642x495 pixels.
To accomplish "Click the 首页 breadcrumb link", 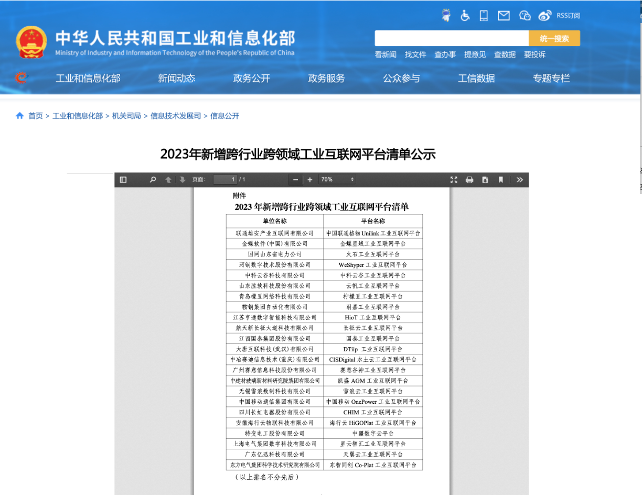I will click(x=36, y=116).
